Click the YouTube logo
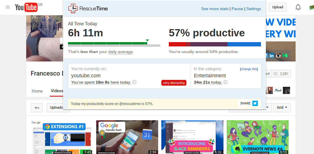 tap(26, 7)
